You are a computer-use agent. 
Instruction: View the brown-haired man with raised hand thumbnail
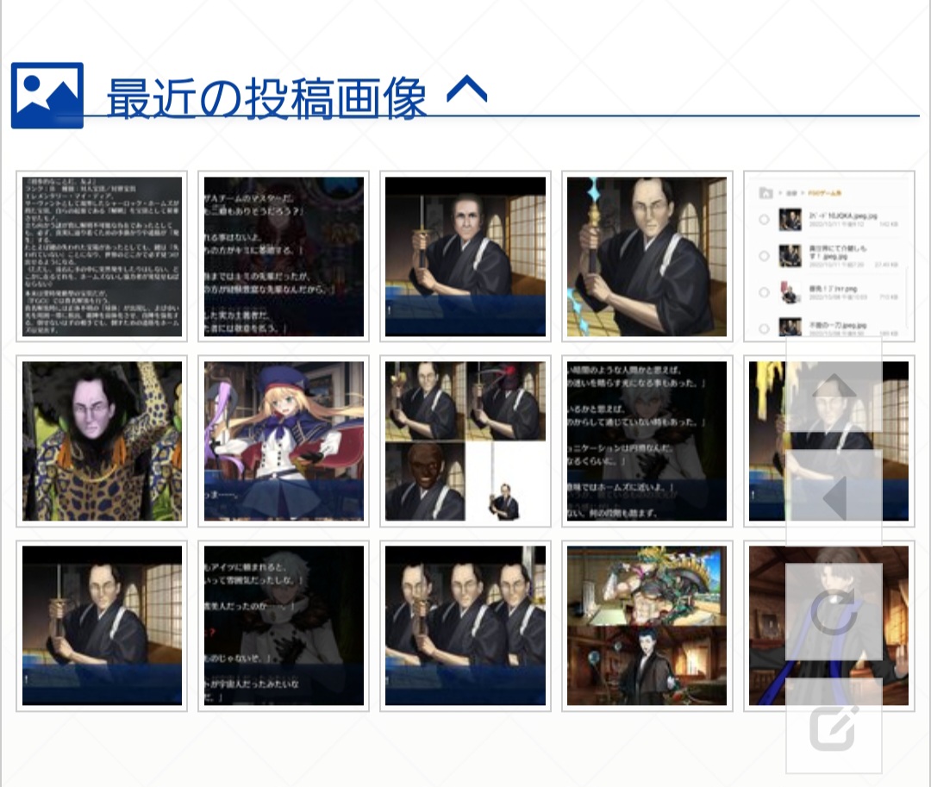(x=765, y=626)
